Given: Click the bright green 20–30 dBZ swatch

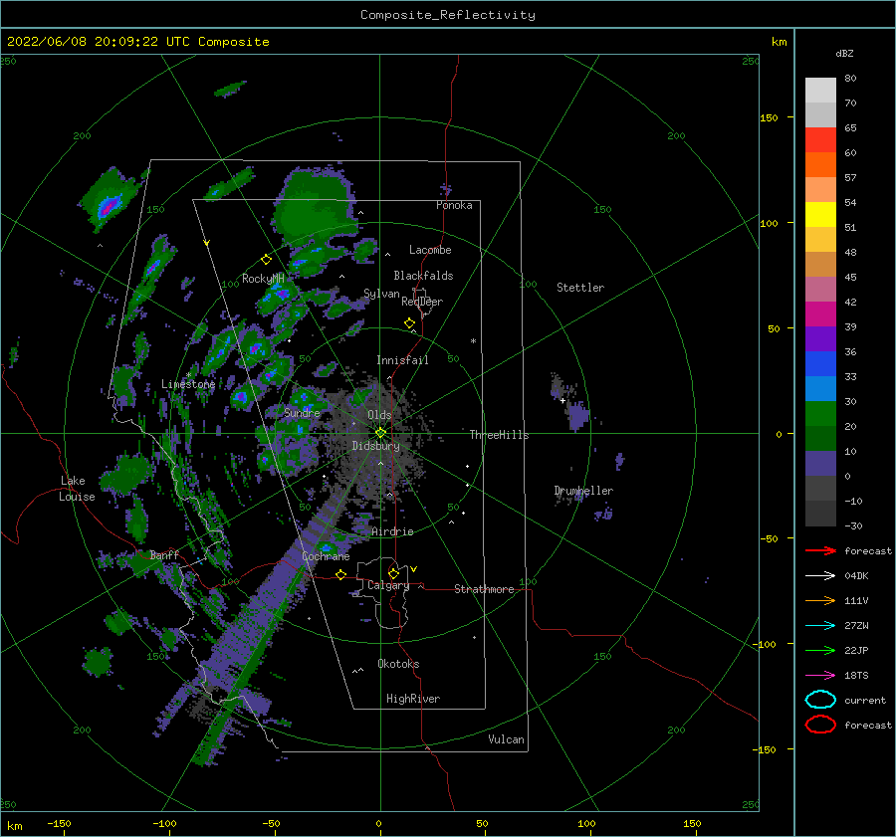Looking at the screenshot, I should coord(820,414).
